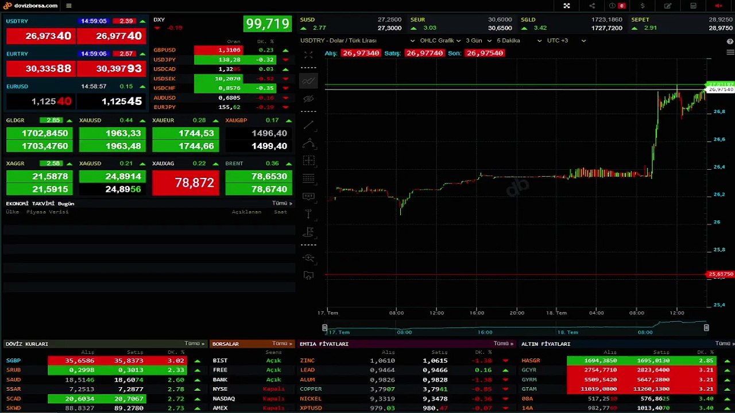Toggle fullscreen with the arrows icon in top bar
735x413 pixels.
567,6
